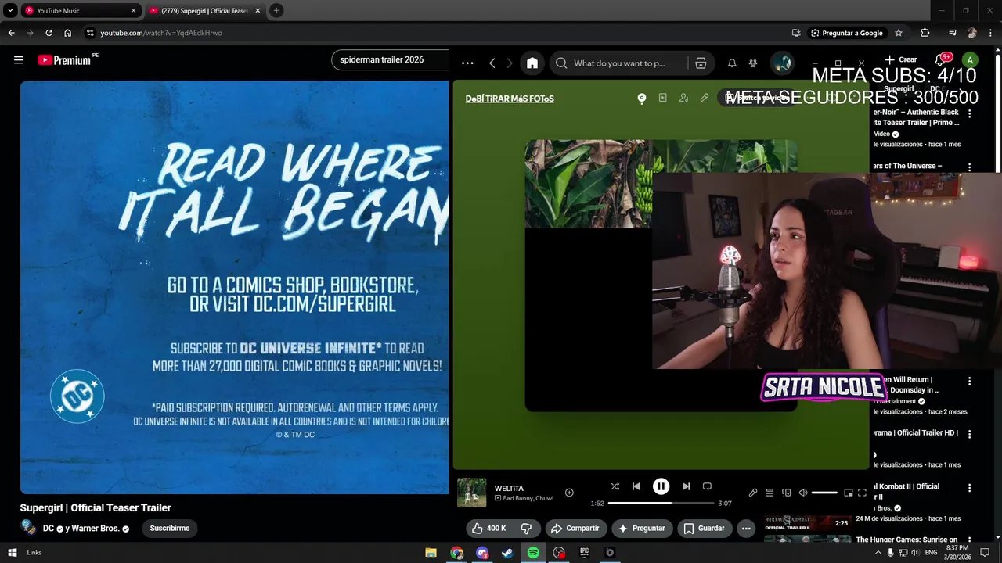Viewport: 1002px width, 563px height.
Task: Seek within the Spotify track progress bar
Action: (x=661, y=504)
